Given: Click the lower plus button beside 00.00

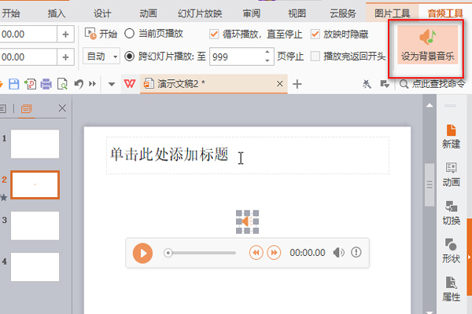Looking at the screenshot, I should coord(65,57).
